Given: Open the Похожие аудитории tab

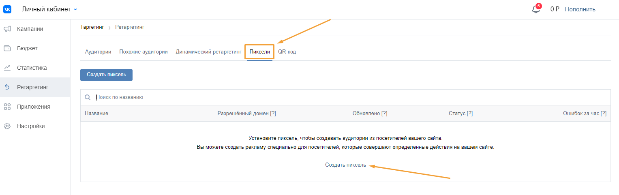Looking at the screenshot, I should tap(144, 52).
